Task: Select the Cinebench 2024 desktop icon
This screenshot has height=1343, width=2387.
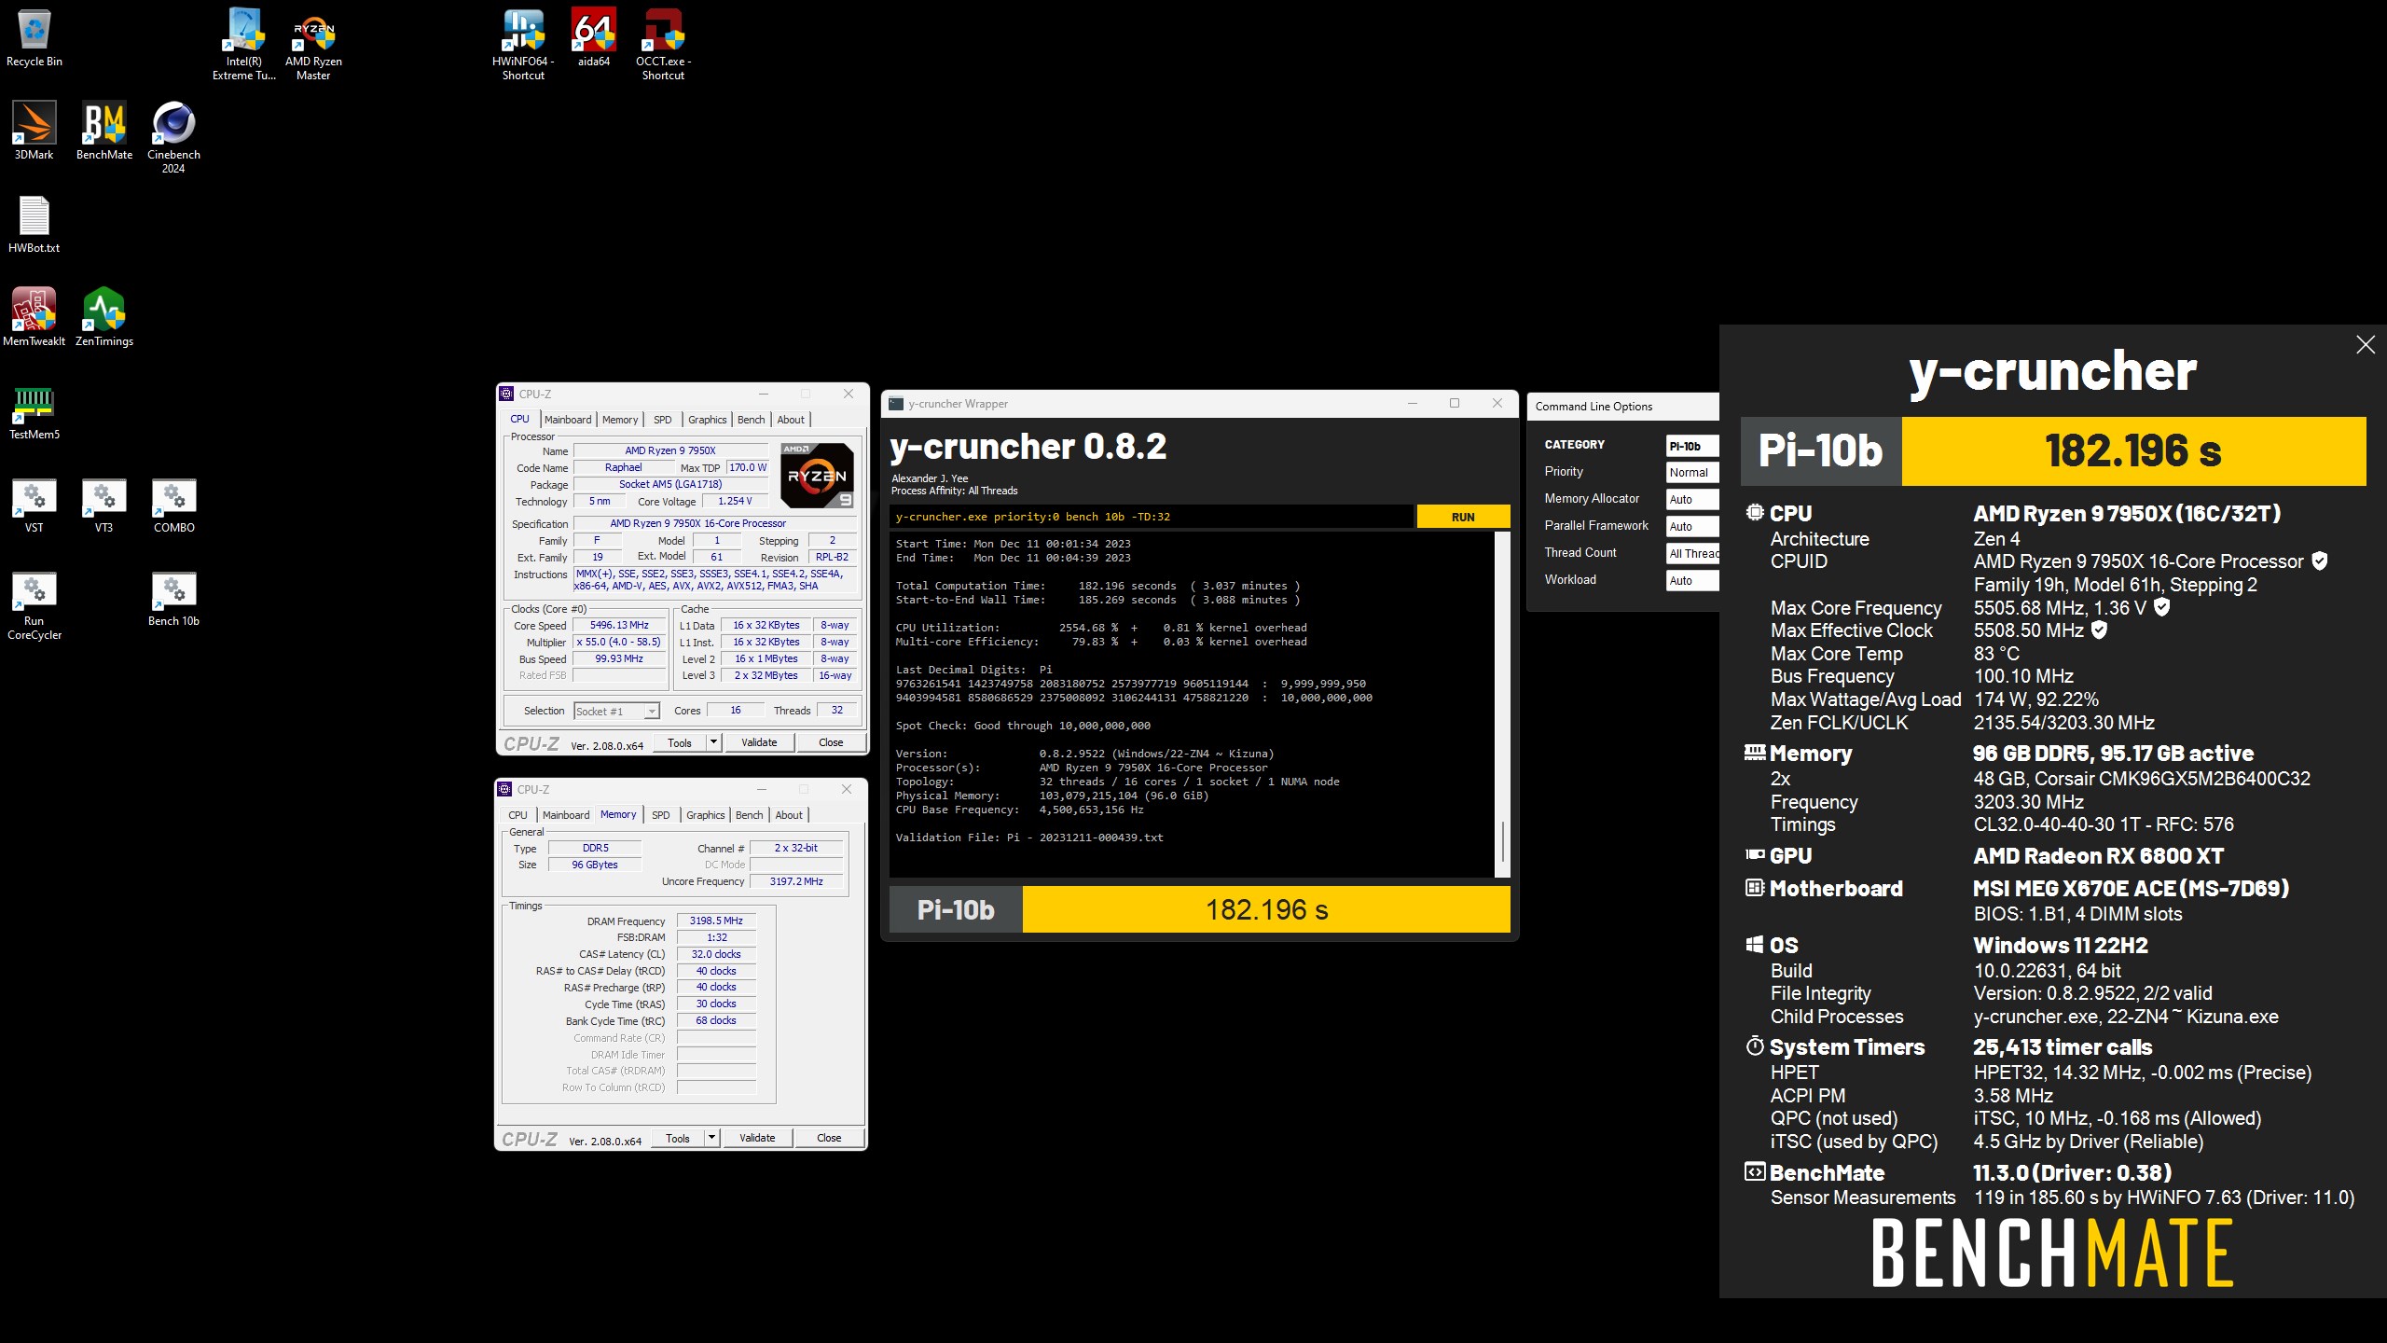Action: pyautogui.click(x=173, y=137)
